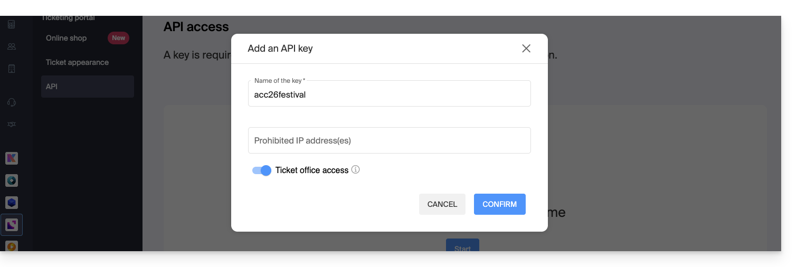Click the headset support icon in sidebar
The width and height of the screenshot is (797, 267).
coord(12,102)
